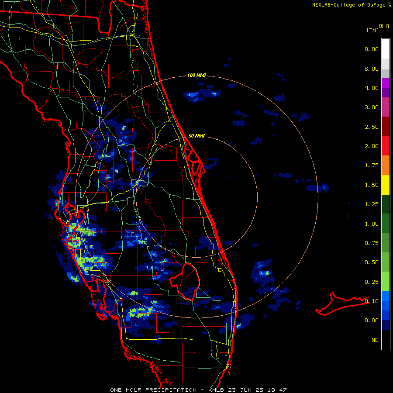393x393 pixels.
Task: Click the 0.50 legend value
Action: pyautogui.click(x=372, y=262)
